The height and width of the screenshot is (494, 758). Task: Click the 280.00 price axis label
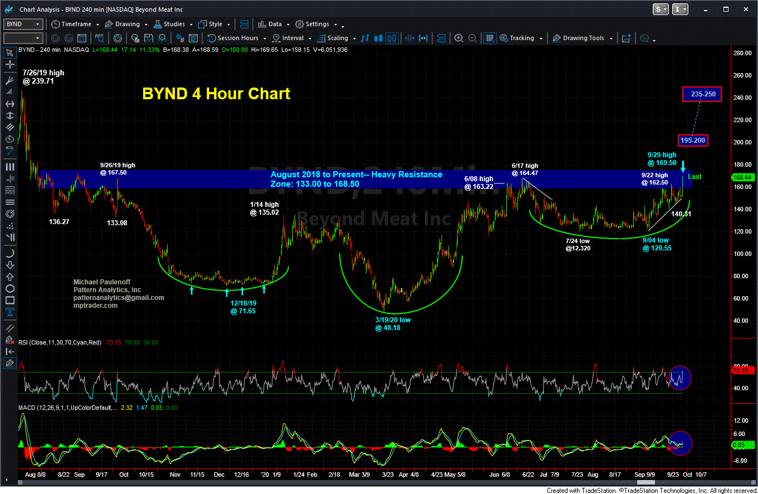point(743,53)
